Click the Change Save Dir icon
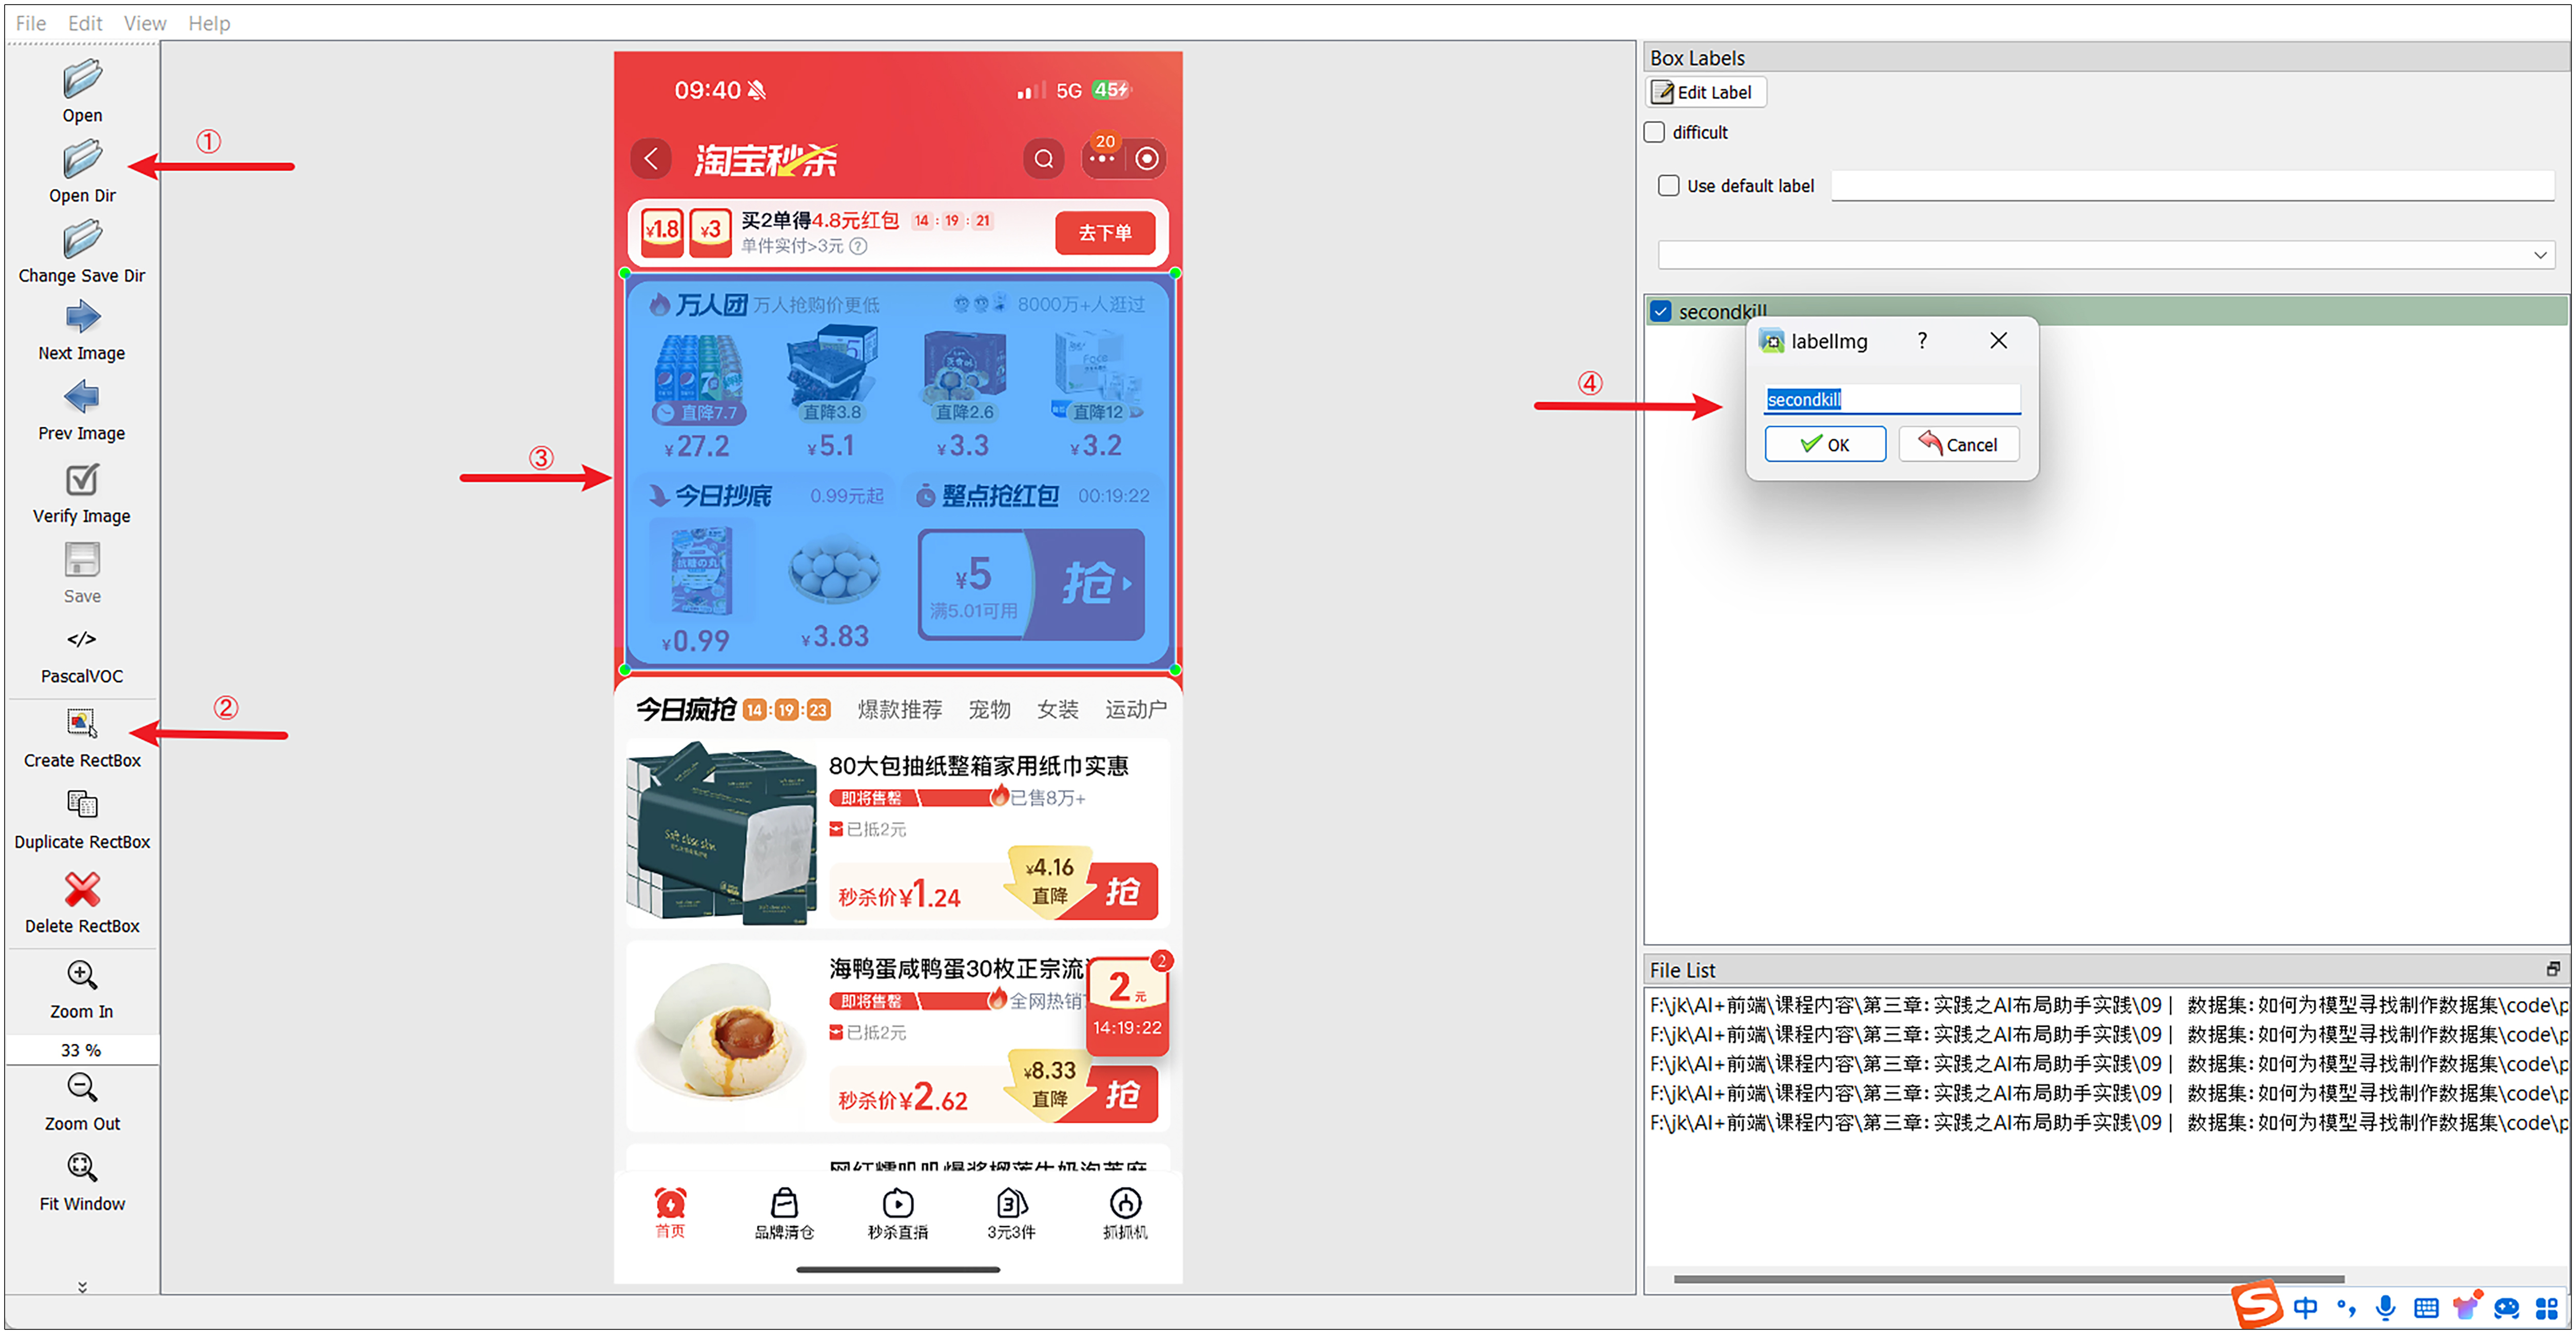2576x1334 pixels. [x=82, y=240]
